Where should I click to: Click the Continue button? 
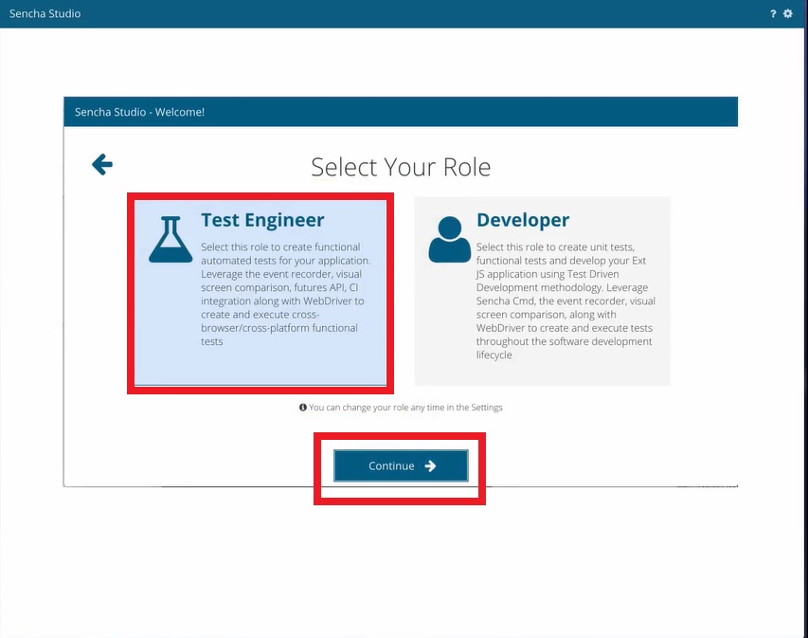[x=401, y=465]
